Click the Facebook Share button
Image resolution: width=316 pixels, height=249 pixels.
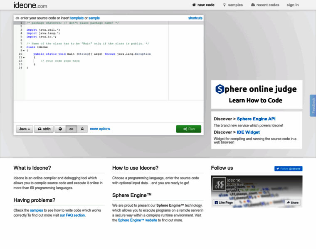point(293,203)
